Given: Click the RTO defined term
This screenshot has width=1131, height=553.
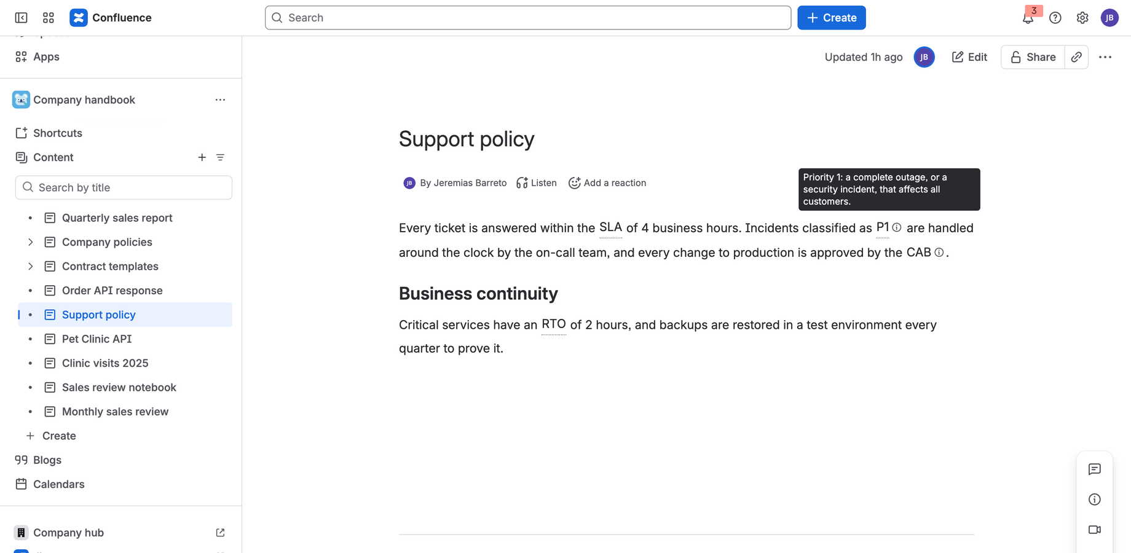Looking at the screenshot, I should pyautogui.click(x=553, y=324).
